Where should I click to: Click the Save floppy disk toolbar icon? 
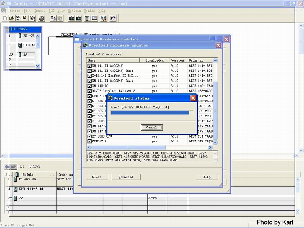click(x=25, y=18)
